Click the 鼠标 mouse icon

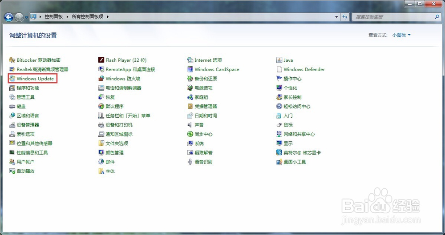pyautogui.click(x=279, y=125)
